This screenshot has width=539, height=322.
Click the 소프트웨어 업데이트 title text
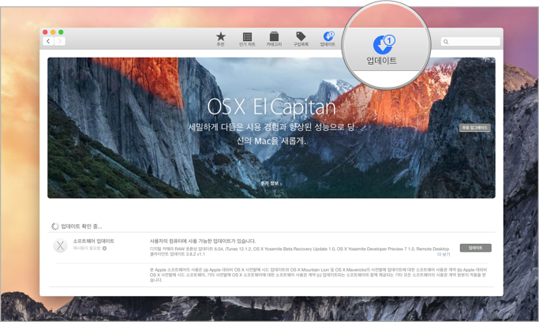pyautogui.click(x=93, y=241)
